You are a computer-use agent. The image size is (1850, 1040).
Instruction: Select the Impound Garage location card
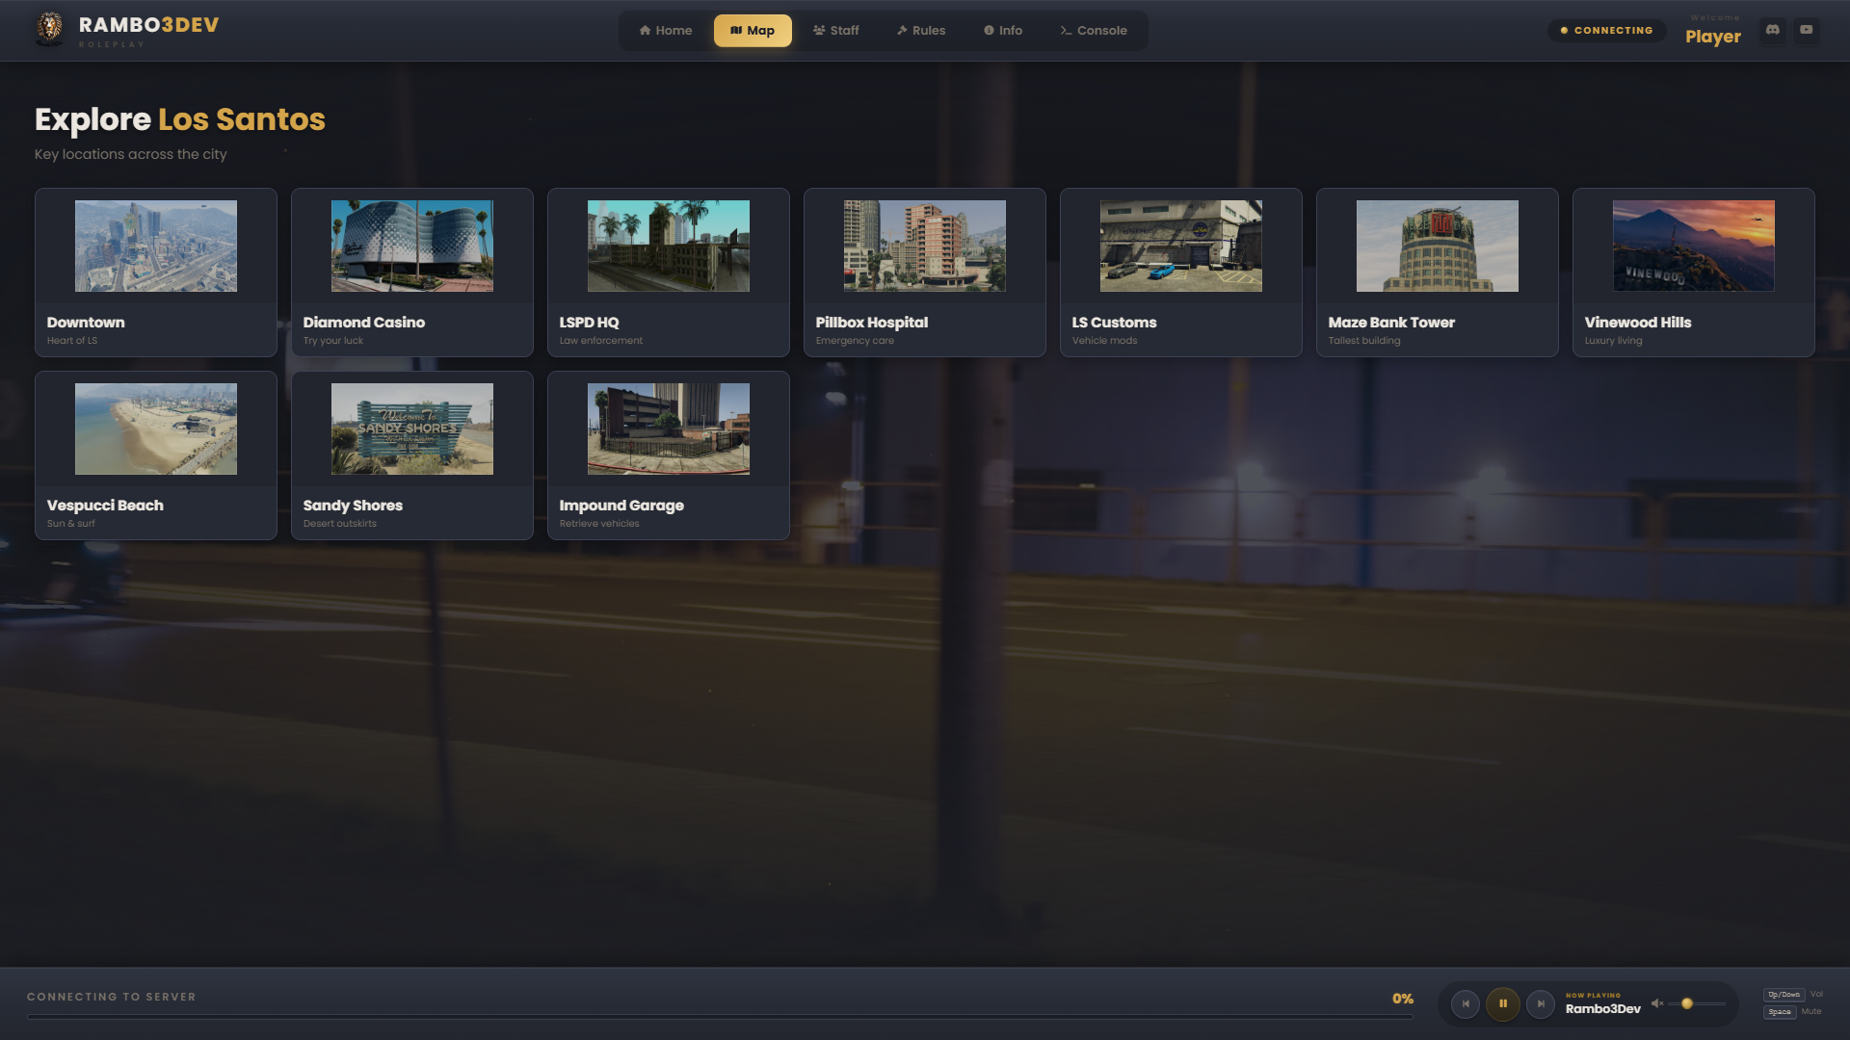click(x=668, y=455)
